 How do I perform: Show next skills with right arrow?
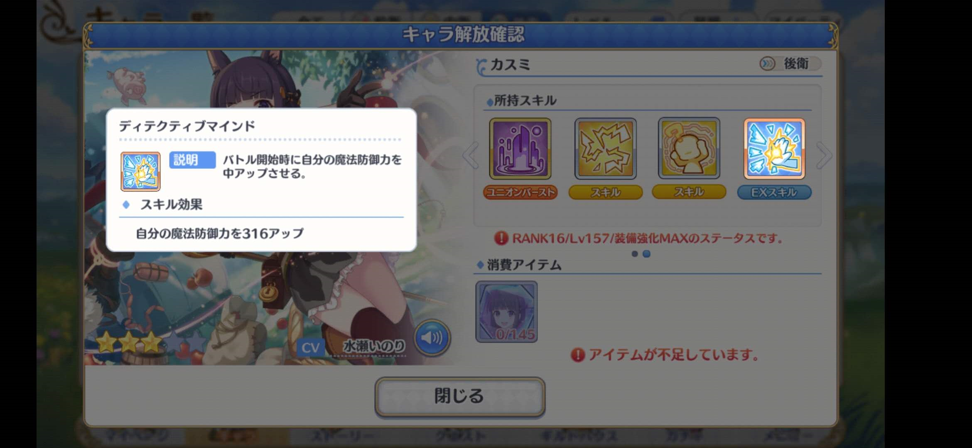(x=824, y=155)
